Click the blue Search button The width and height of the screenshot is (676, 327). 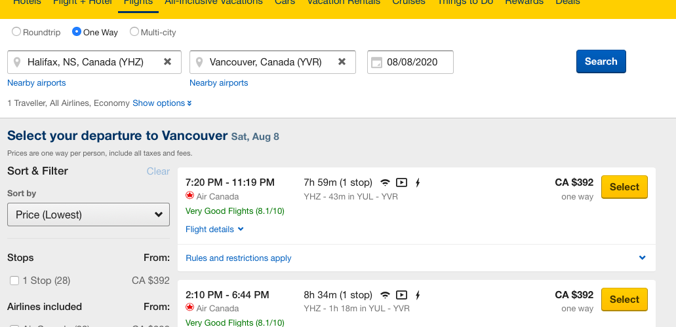[601, 61]
